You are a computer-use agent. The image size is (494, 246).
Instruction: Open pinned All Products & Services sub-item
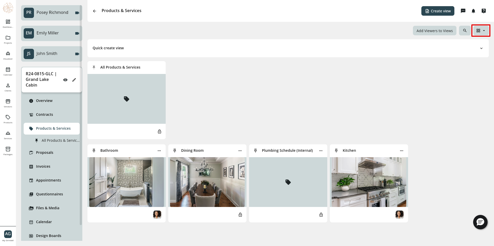click(57, 140)
